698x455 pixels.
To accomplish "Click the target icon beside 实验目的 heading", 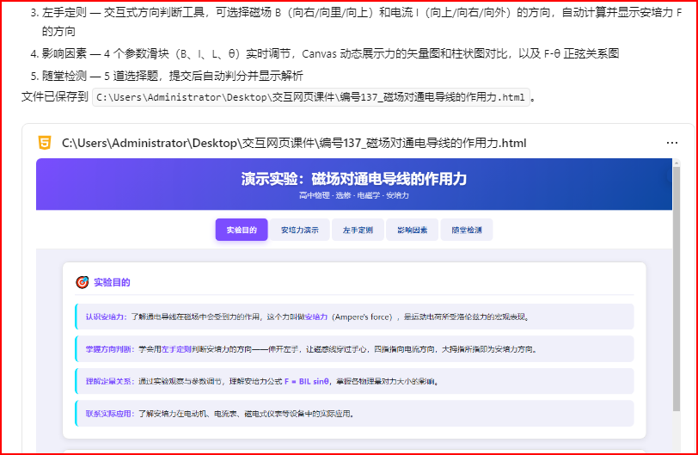I will pyautogui.click(x=82, y=282).
